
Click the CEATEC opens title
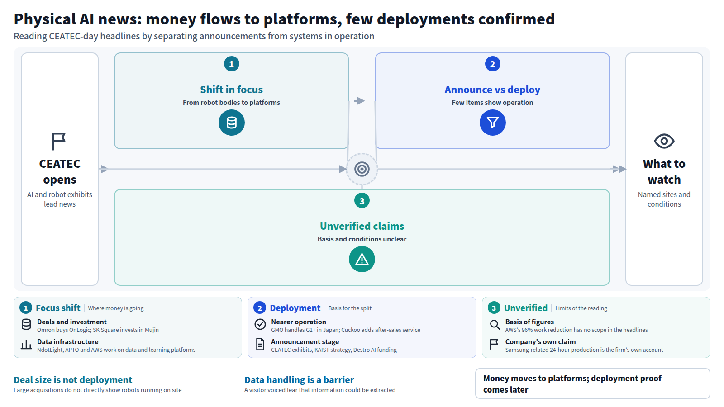(60, 171)
